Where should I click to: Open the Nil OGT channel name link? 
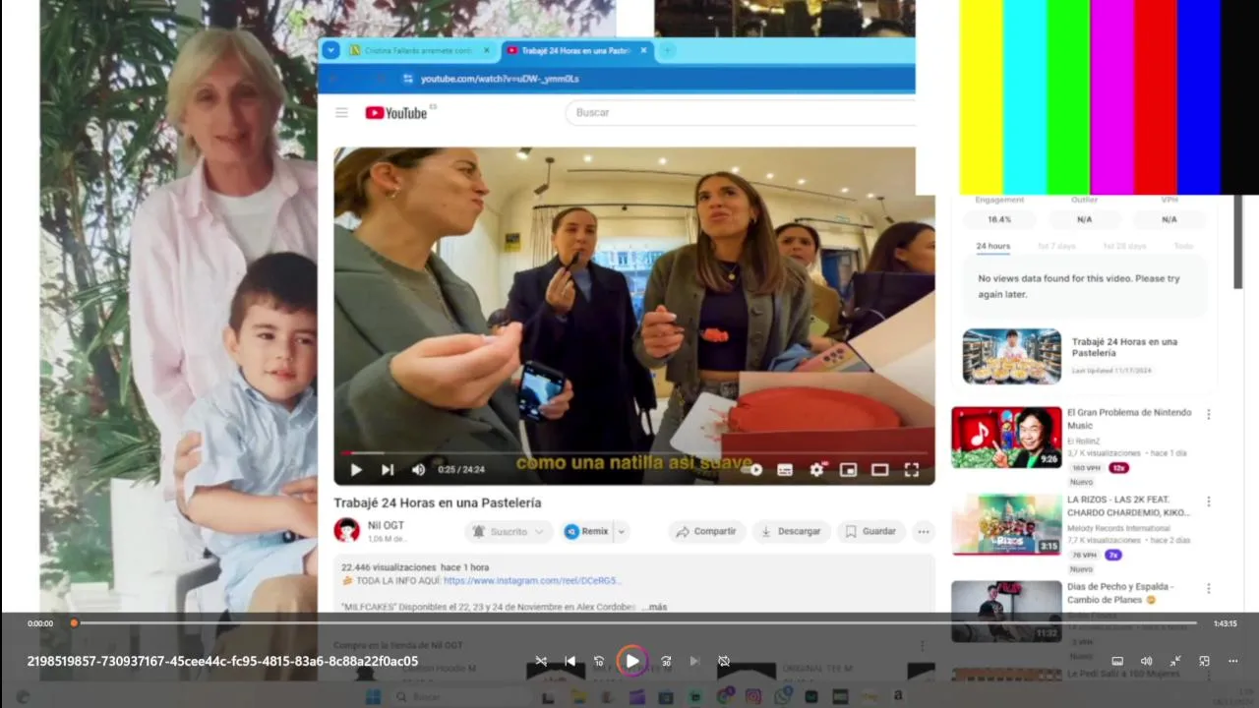pyautogui.click(x=386, y=525)
